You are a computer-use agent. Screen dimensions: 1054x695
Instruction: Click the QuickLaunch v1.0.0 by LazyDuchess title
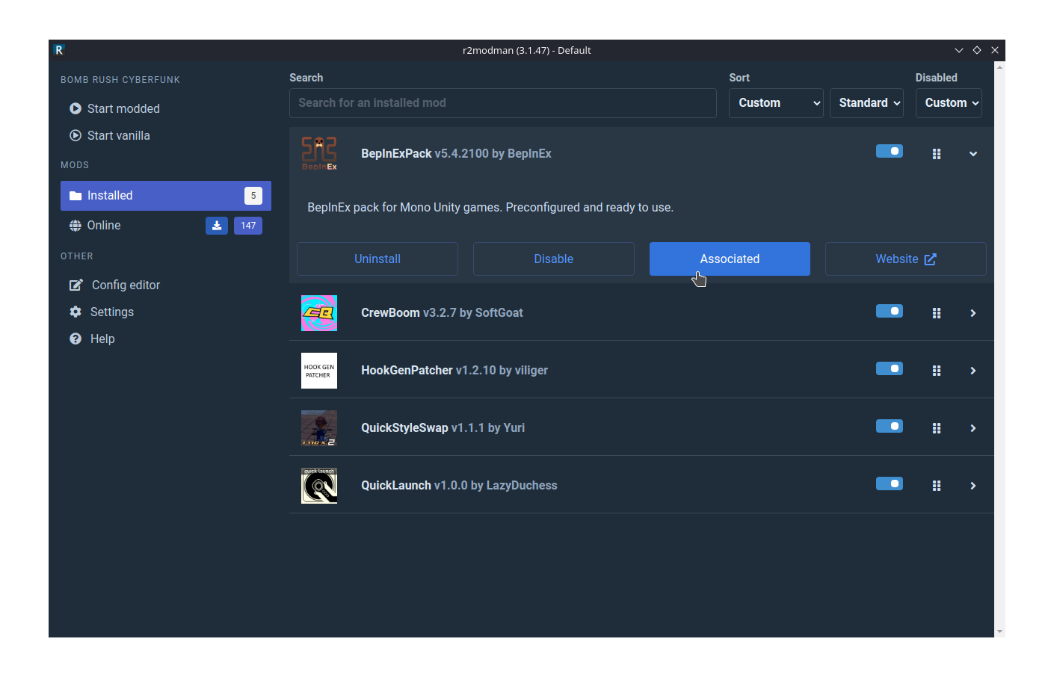click(459, 486)
